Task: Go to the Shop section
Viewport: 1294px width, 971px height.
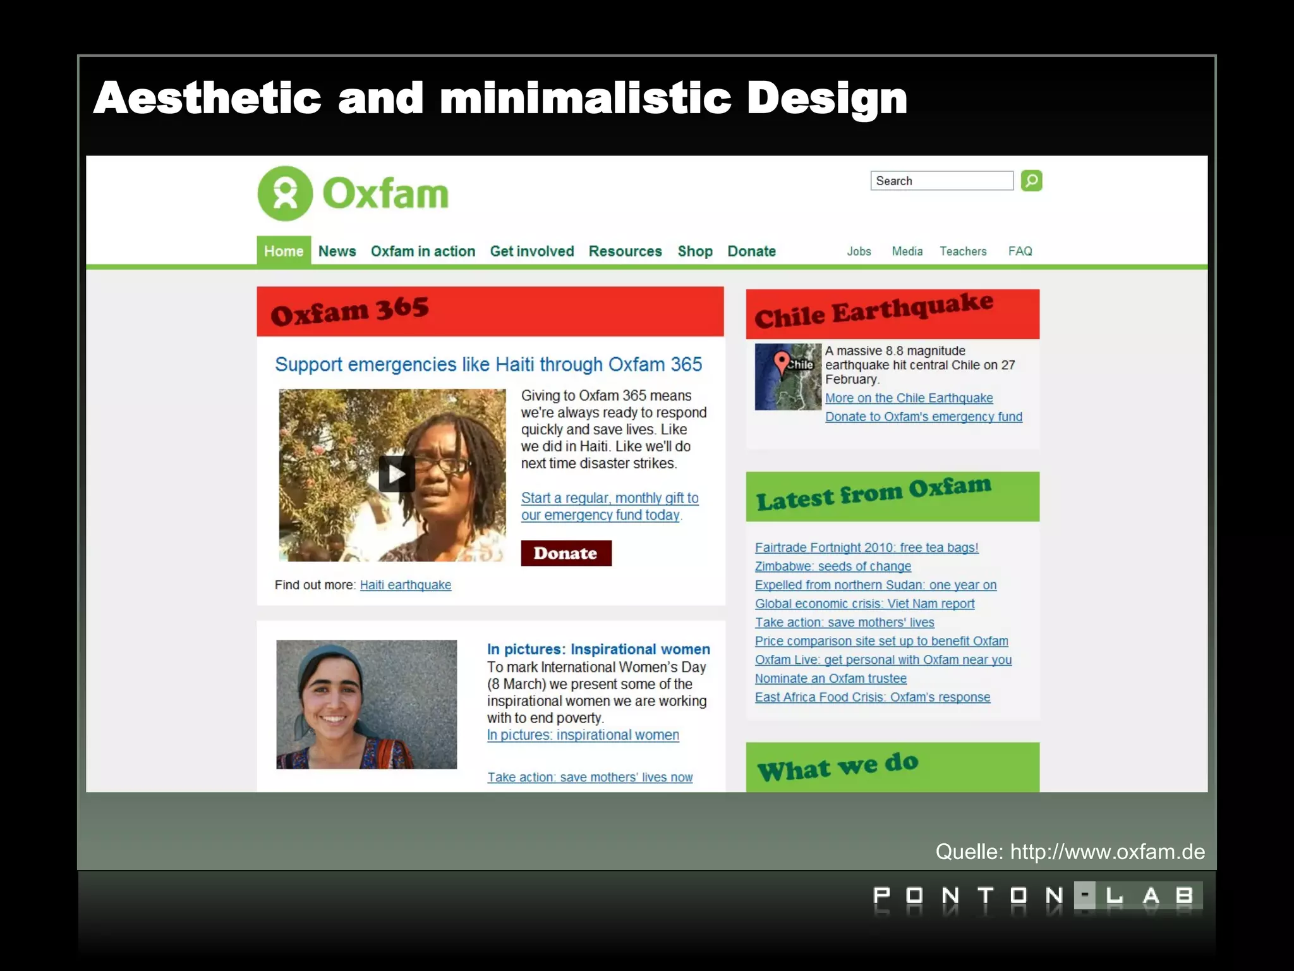Action: tap(695, 251)
